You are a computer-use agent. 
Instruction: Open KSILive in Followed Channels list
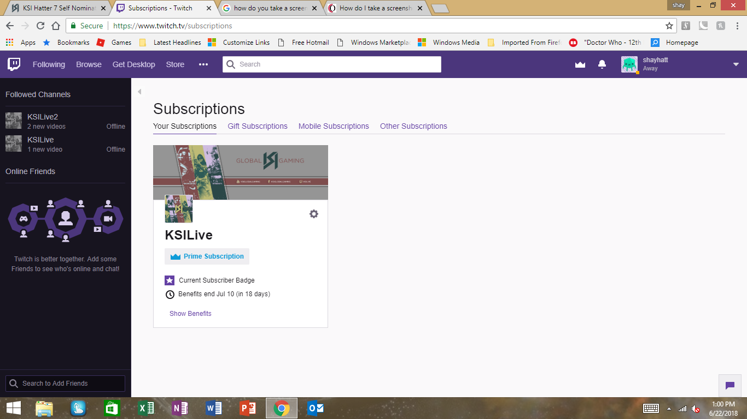[x=65, y=144]
